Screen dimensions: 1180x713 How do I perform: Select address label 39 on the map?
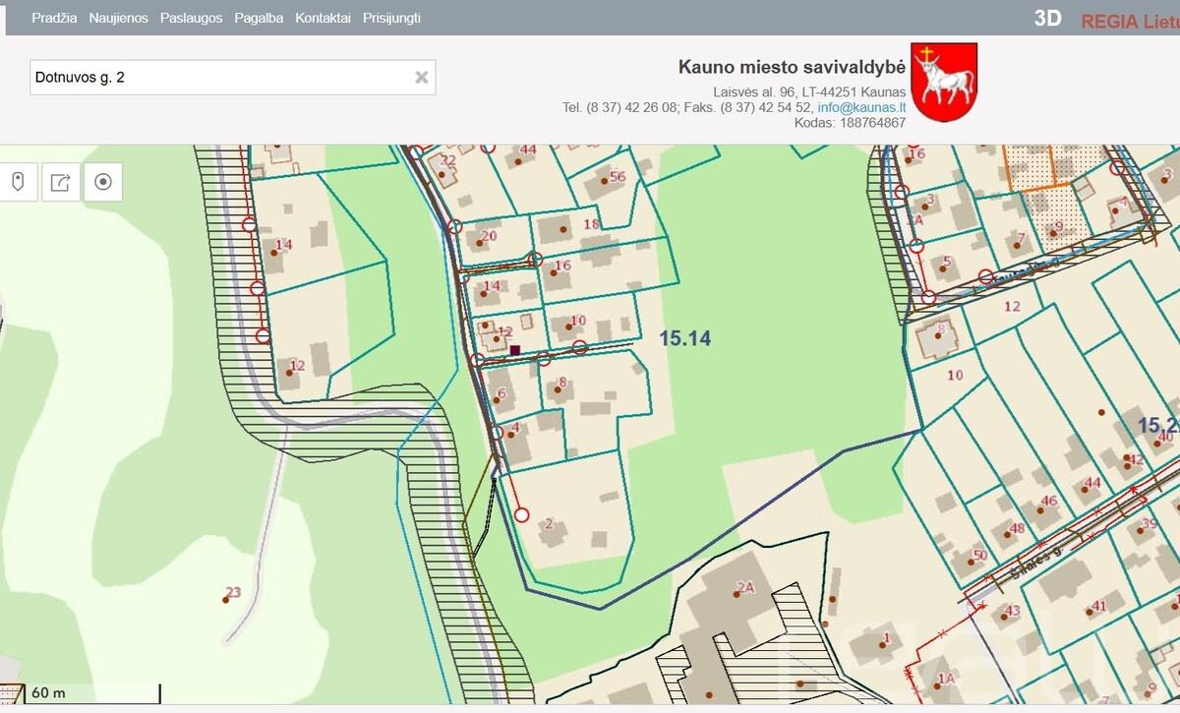tap(1150, 524)
